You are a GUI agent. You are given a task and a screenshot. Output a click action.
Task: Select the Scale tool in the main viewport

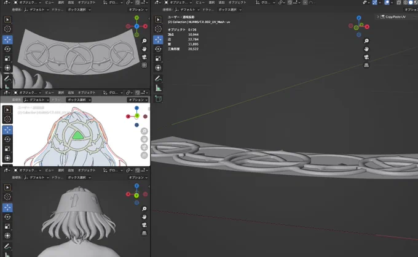(x=158, y=58)
